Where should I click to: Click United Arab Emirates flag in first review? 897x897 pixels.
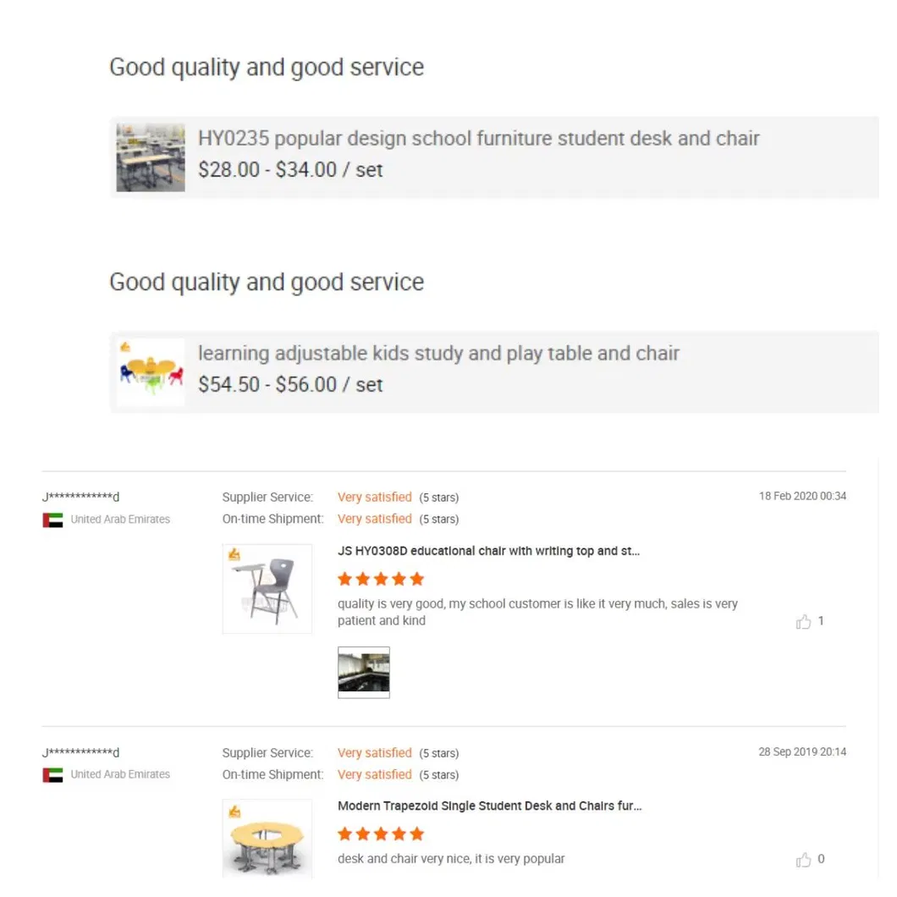(x=52, y=520)
